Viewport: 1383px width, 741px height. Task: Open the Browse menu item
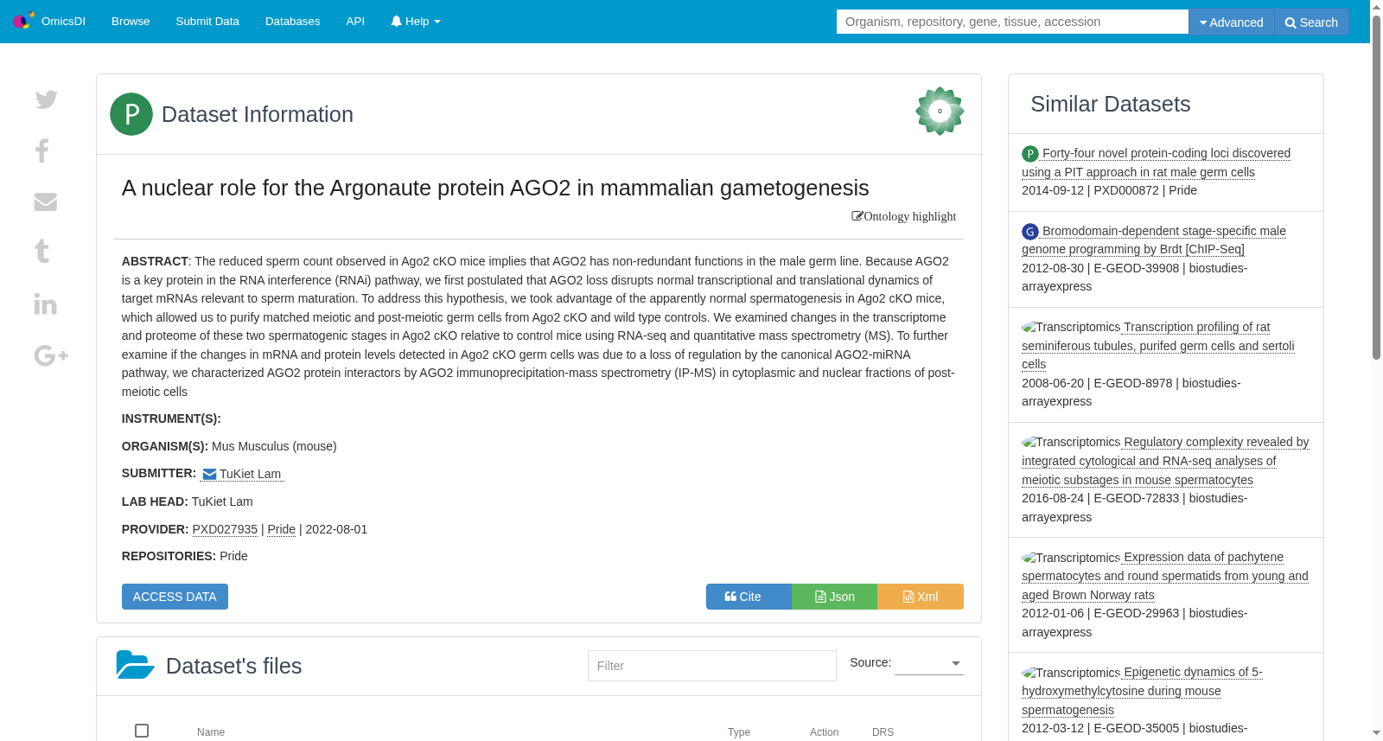[x=131, y=22]
